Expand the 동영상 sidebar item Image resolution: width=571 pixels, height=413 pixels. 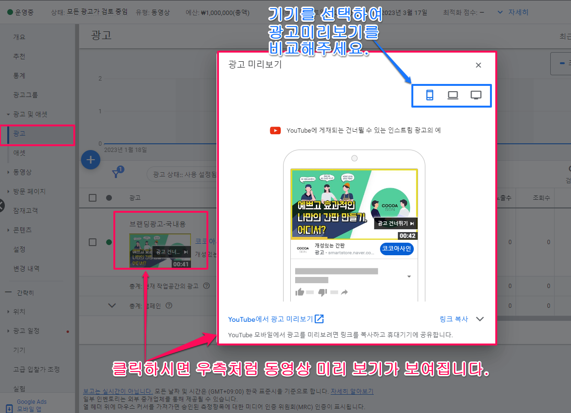(8, 172)
